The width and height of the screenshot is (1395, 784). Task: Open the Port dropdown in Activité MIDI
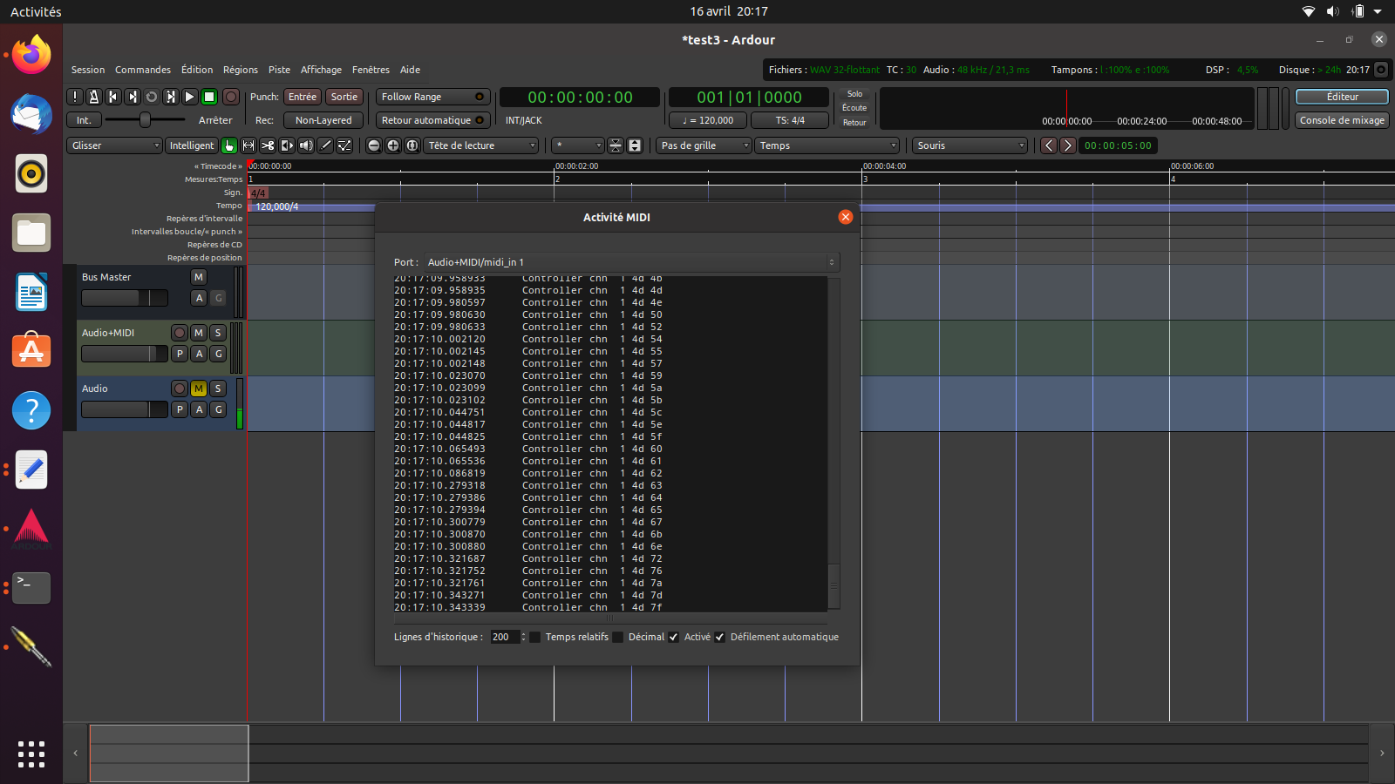pyautogui.click(x=631, y=262)
